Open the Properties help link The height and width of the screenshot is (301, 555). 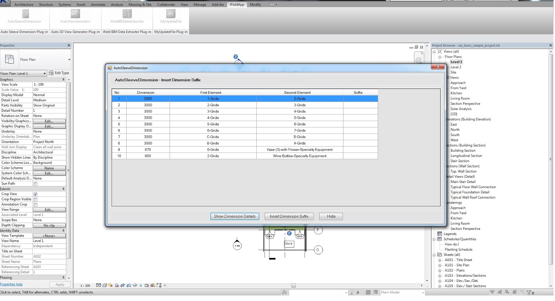11,284
